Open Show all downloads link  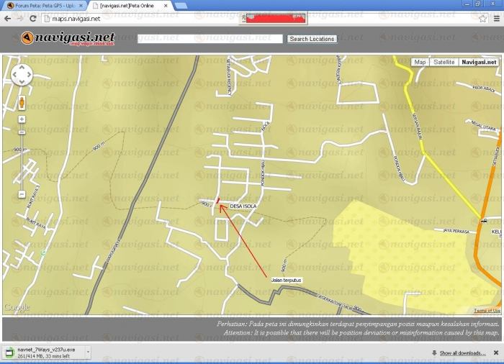462,353
